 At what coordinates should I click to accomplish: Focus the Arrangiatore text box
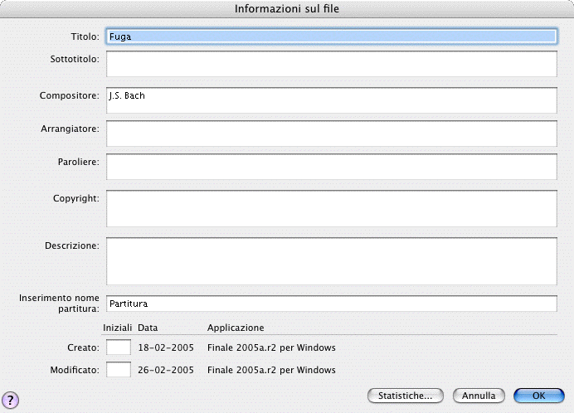(330, 133)
